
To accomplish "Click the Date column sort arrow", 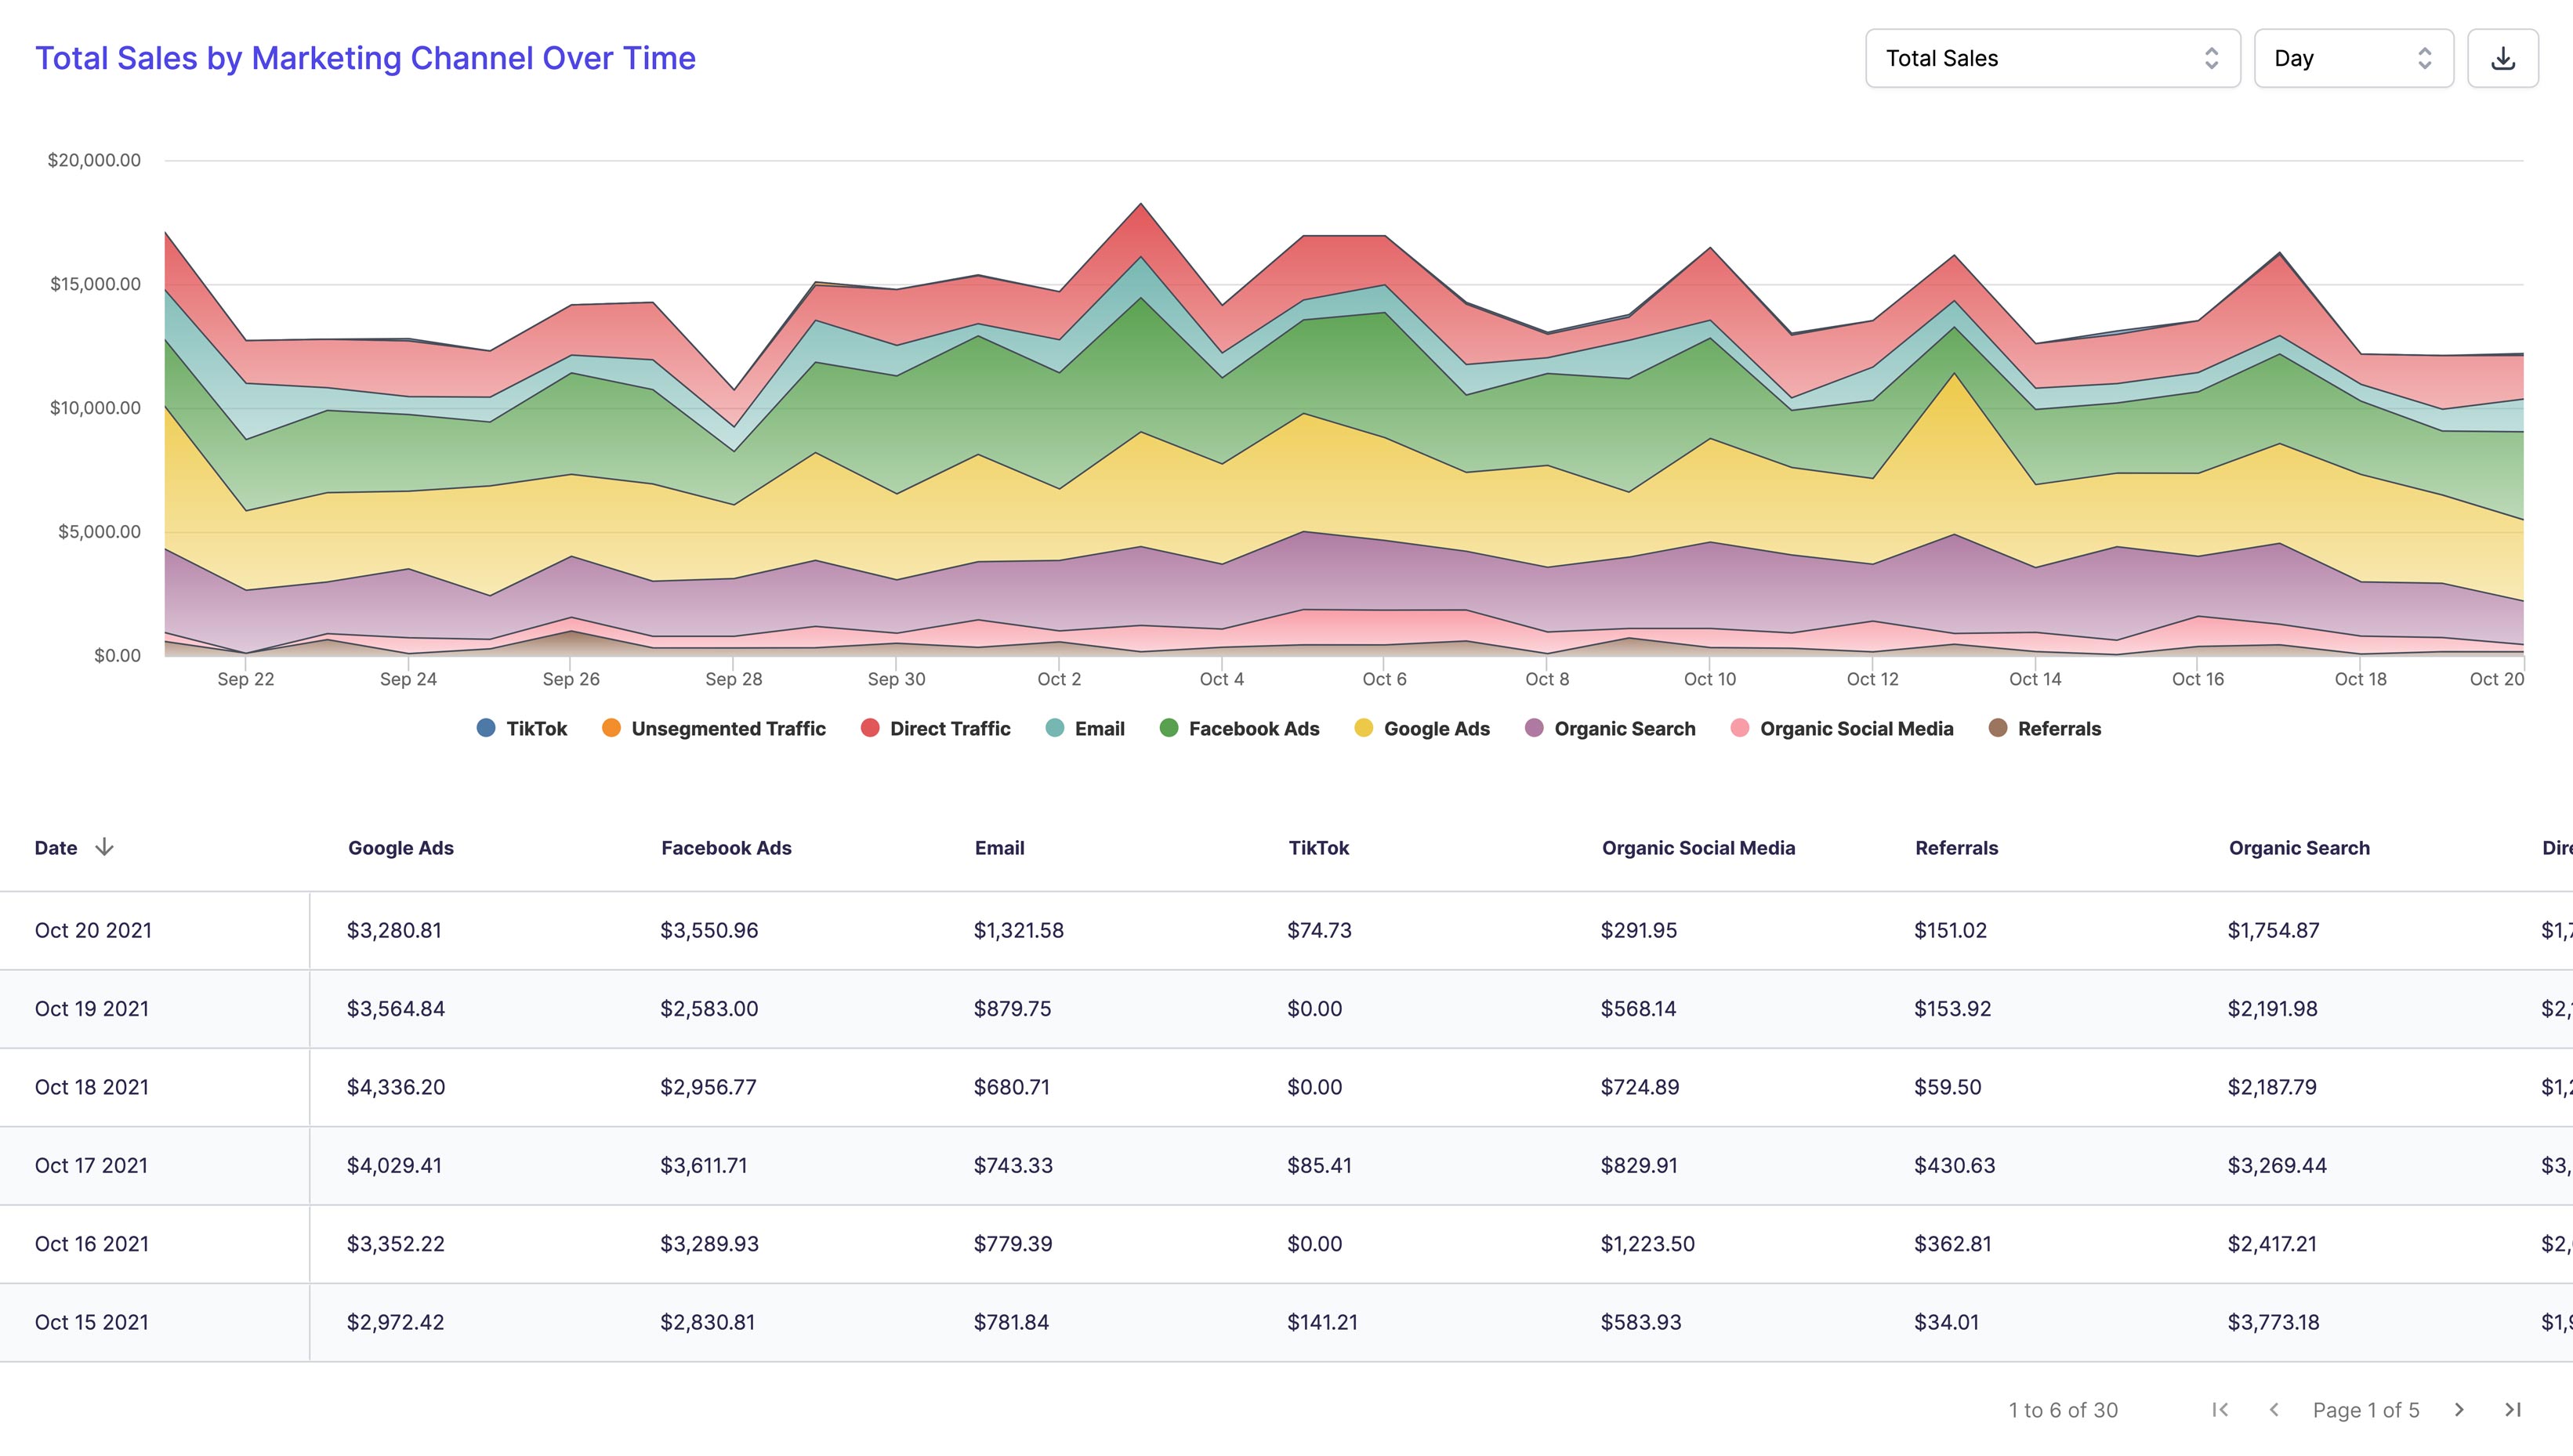I will click(x=105, y=847).
